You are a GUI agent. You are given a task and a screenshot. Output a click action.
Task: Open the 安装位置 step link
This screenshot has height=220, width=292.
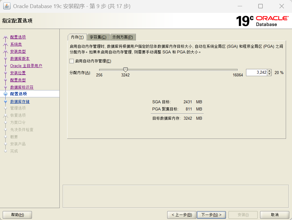tap(18, 73)
